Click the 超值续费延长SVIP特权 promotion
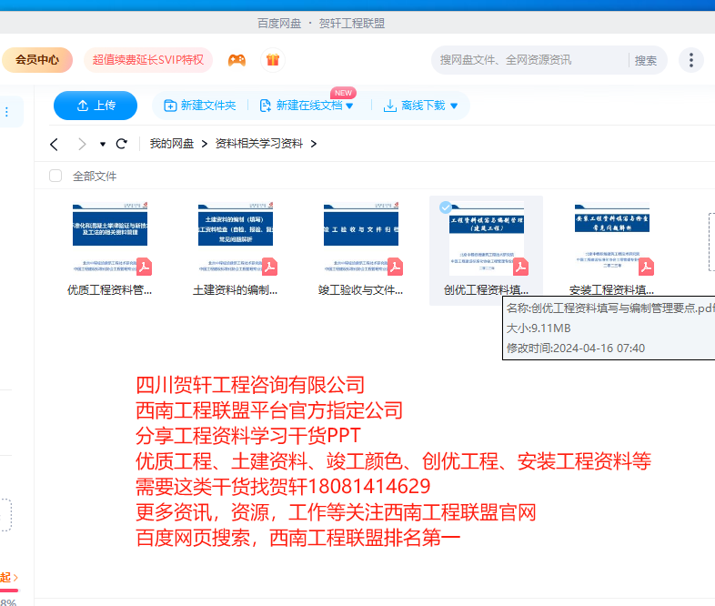 [x=148, y=60]
